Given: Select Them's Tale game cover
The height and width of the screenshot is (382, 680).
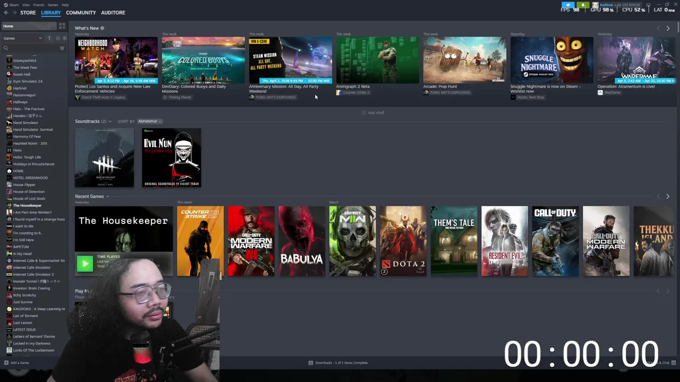Looking at the screenshot, I should [454, 241].
